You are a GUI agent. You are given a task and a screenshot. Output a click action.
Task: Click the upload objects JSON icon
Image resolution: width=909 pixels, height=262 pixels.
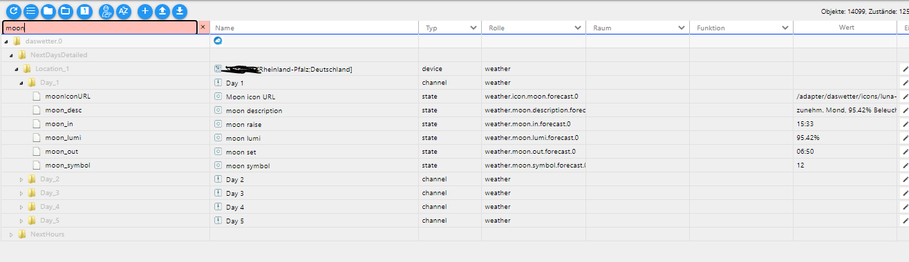pos(162,10)
